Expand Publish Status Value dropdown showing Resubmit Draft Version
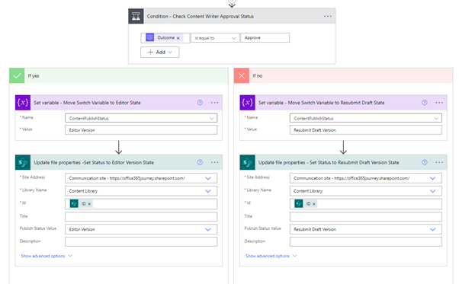This screenshot has width=459, height=284. point(432,229)
